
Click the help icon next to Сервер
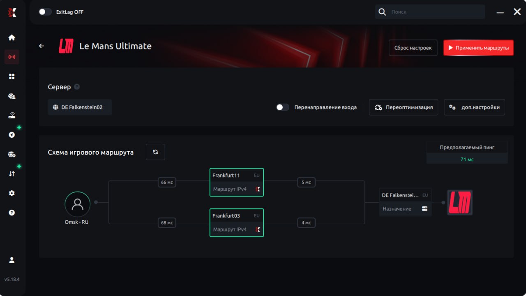click(77, 87)
